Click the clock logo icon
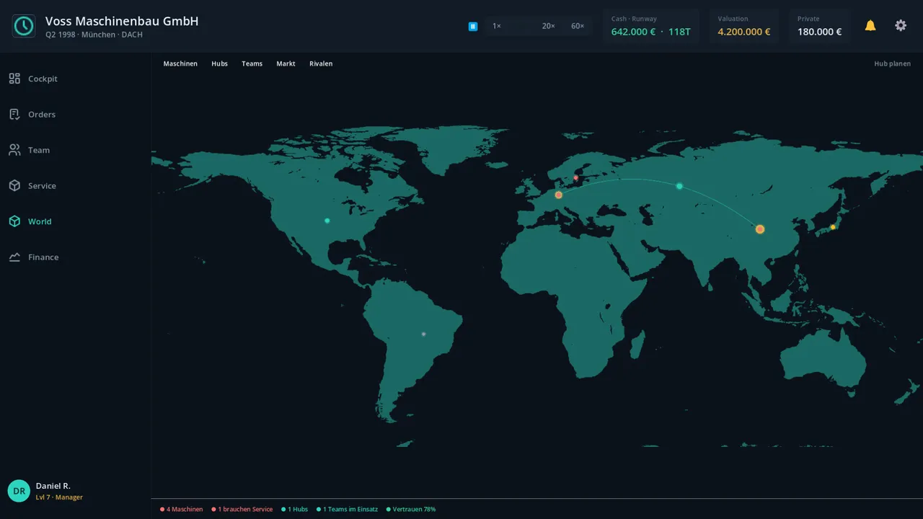Viewport: 923px width, 519px height. coord(24,26)
